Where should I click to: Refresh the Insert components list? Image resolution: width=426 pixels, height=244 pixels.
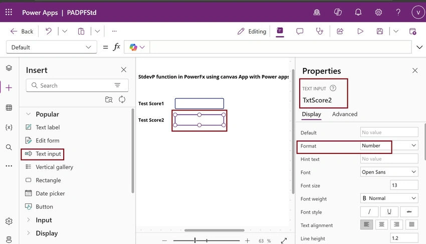click(122, 99)
